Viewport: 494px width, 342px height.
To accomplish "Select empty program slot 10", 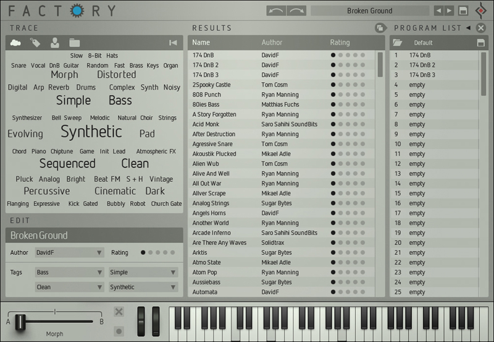I will coord(435,144).
